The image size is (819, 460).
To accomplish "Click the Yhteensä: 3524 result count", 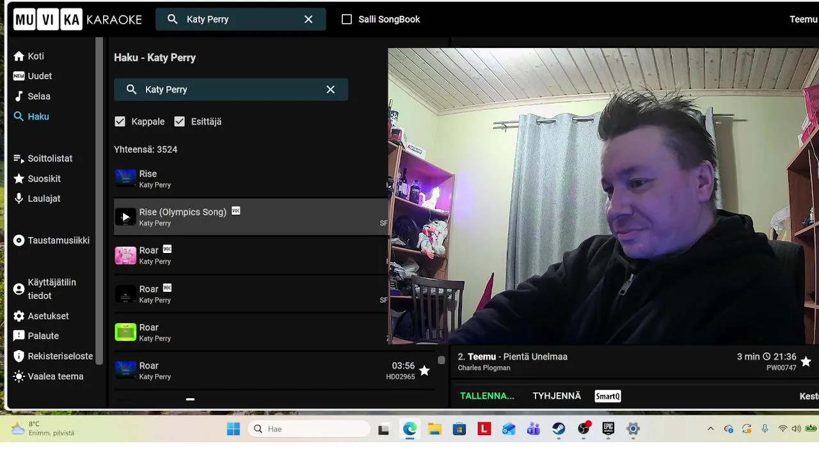I will (x=146, y=149).
